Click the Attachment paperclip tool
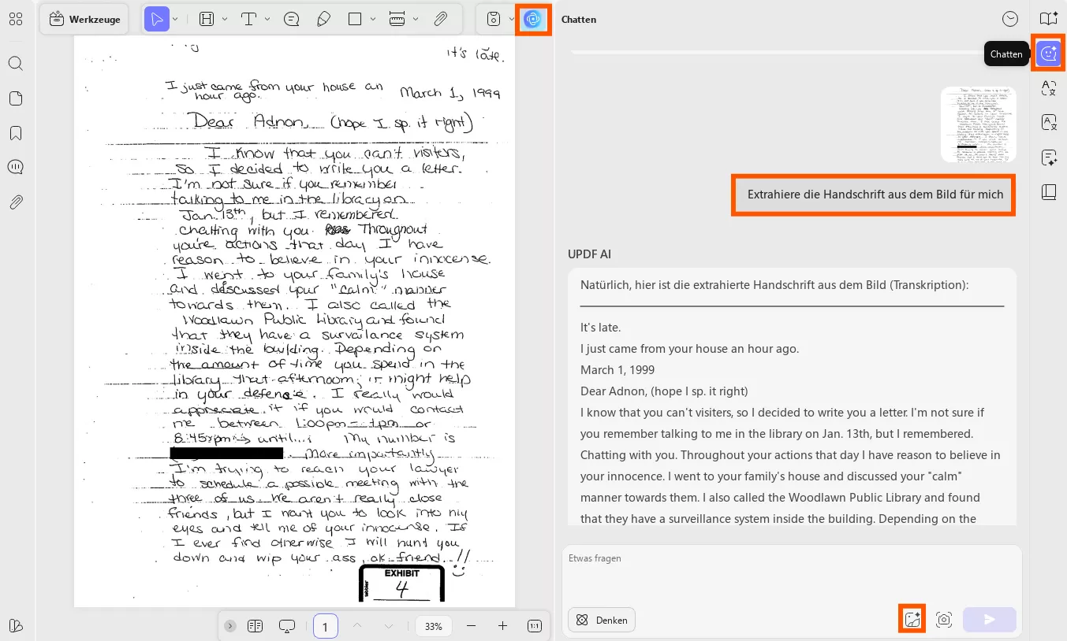The height and width of the screenshot is (641, 1067). (441, 19)
